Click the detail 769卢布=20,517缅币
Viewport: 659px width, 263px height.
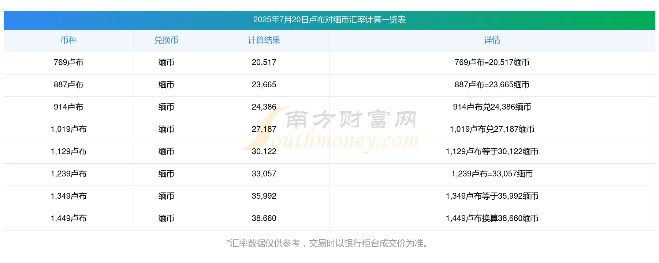click(492, 62)
